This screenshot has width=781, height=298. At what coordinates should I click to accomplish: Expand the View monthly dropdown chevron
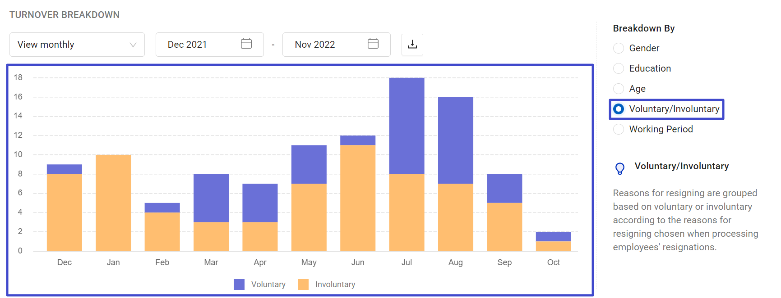pyautogui.click(x=133, y=45)
